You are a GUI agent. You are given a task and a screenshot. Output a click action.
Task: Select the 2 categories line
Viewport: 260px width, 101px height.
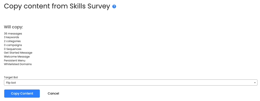(x=12, y=41)
